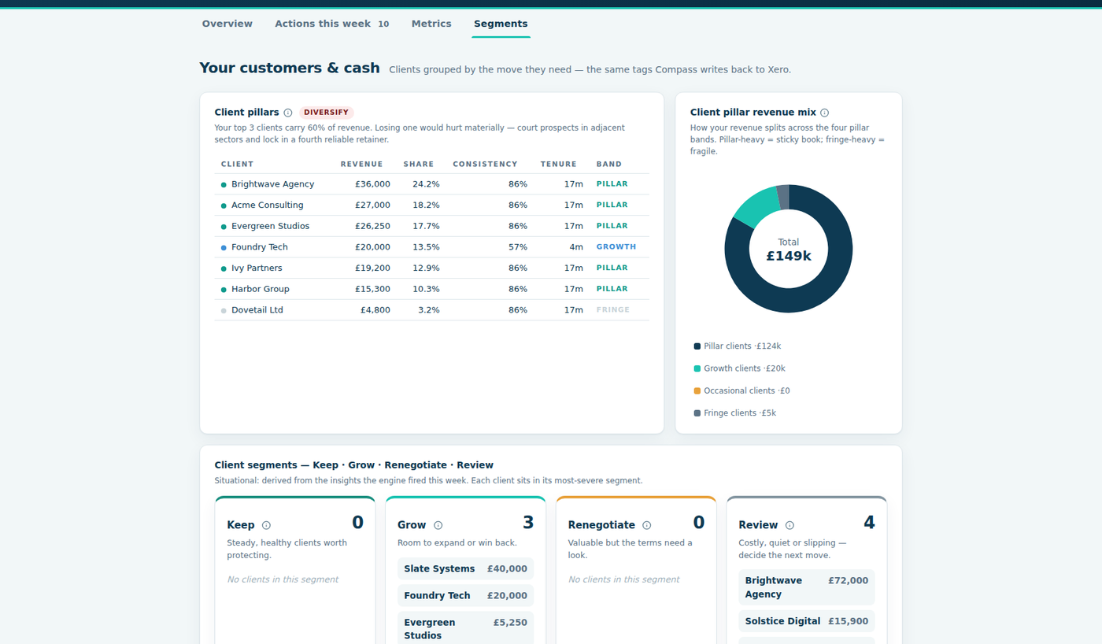
Task: Click the REVENUE column header
Action: point(361,165)
